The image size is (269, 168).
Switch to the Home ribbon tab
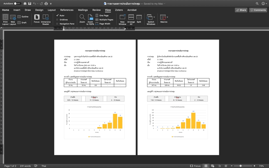click(6, 10)
